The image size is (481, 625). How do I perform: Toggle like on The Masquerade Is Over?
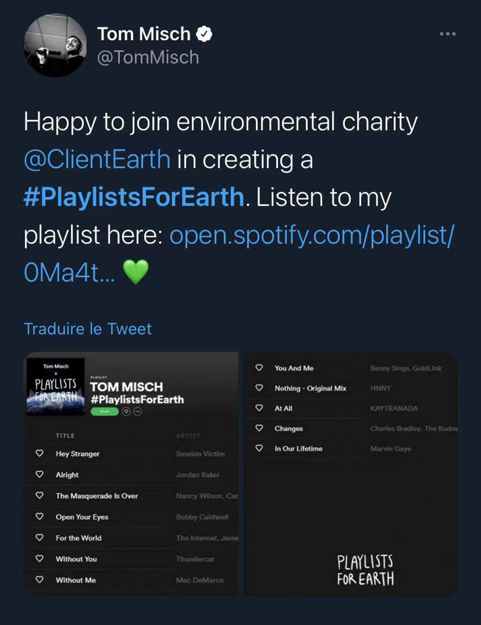[x=39, y=496]
